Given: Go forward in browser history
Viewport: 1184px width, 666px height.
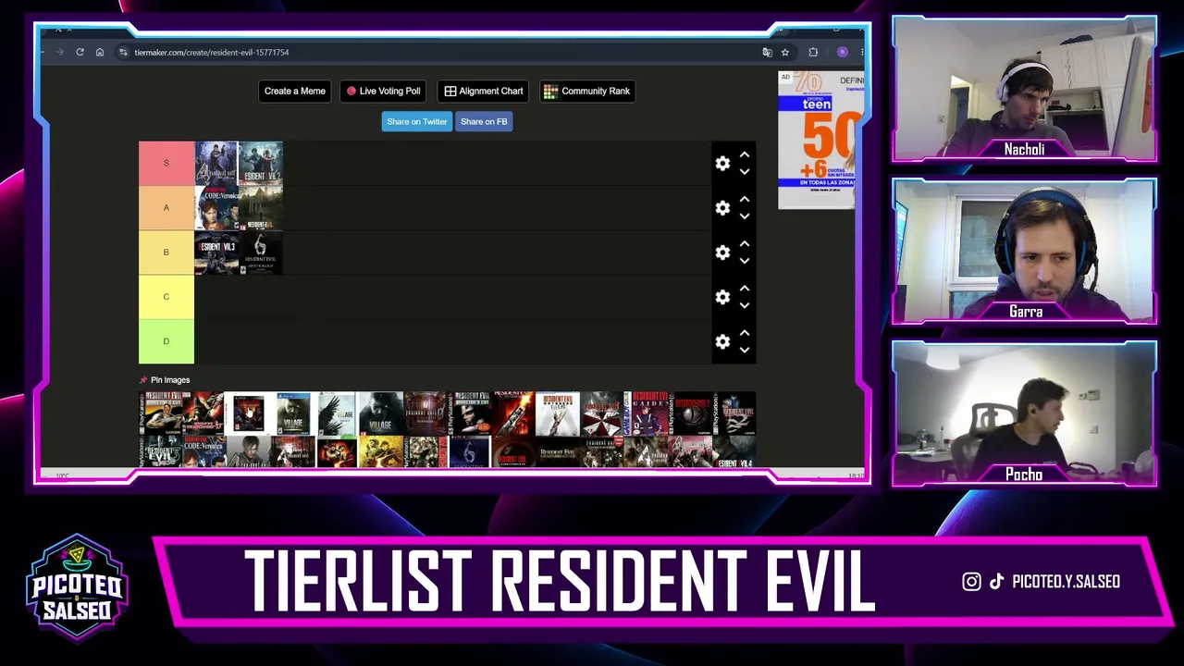Looking at the screenshot, I should tap(60, 53).
